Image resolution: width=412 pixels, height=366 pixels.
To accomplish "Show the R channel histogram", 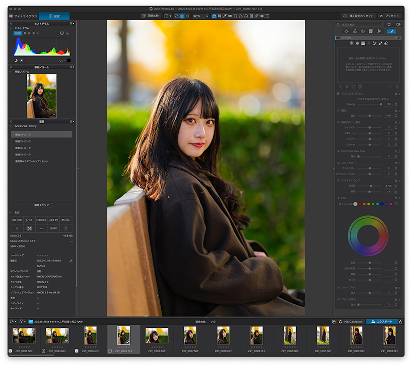I will click(x=25, y=33).
